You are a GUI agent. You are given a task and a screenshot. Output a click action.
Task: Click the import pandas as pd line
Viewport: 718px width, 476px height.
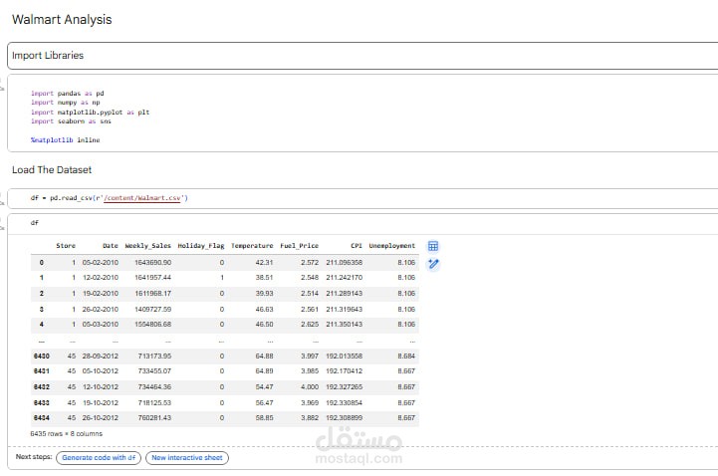[68, 94]
